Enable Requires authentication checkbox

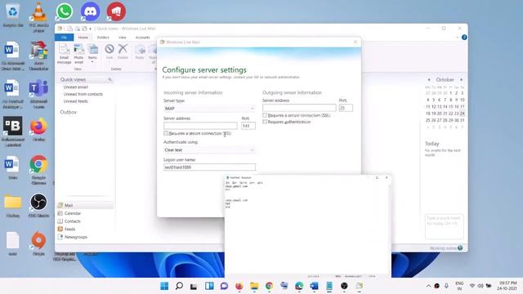[x=265, y=122]
